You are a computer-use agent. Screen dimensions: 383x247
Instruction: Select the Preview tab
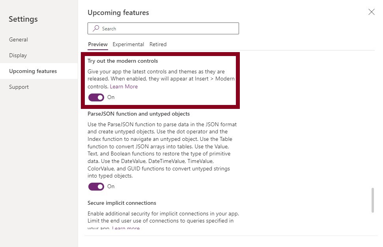(x=97, y=44)
